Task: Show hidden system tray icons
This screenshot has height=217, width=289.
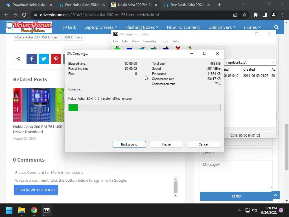Action: point(240,210)
